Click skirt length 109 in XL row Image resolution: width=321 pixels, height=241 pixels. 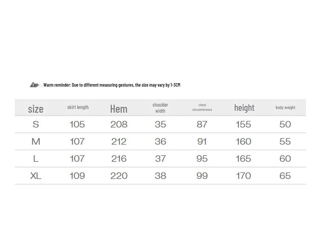[77, 176]
